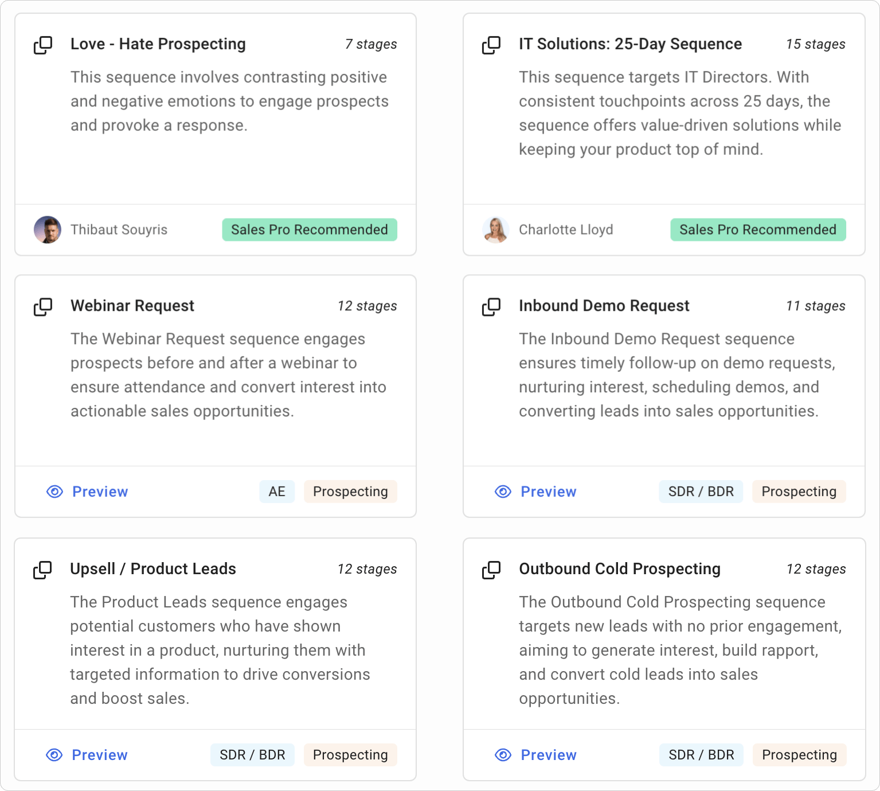Preview the Upsell / Product Leads sequence
The image size is (880, 791).
coord(99,755)
